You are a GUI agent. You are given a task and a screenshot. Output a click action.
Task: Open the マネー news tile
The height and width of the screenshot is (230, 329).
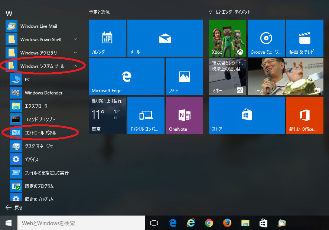pyautogui.click(x=228, y=77)
